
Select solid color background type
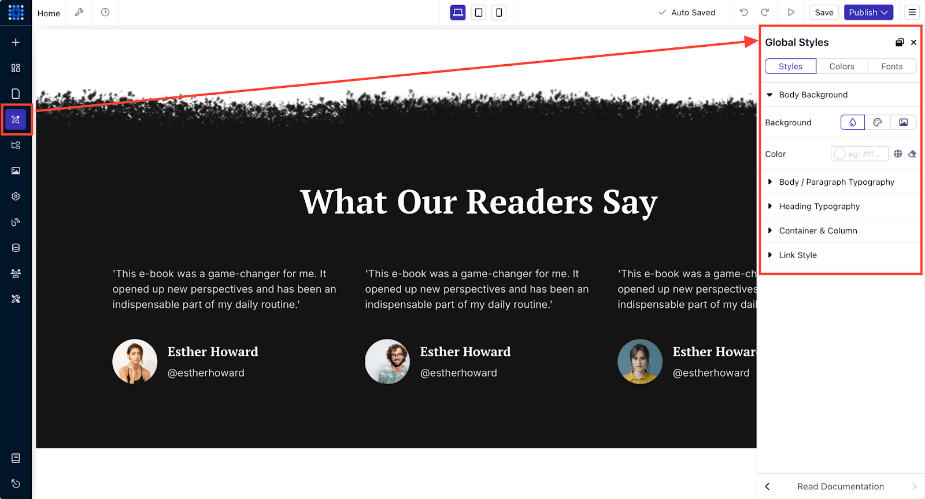tap(853, 122)
